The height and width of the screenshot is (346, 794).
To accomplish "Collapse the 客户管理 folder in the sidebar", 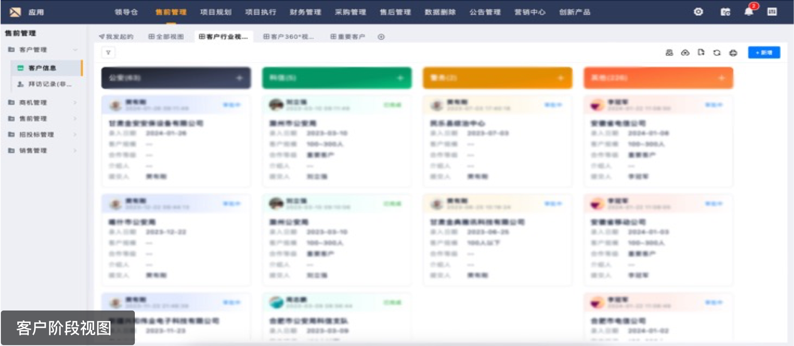I will (x=75, y=50).
